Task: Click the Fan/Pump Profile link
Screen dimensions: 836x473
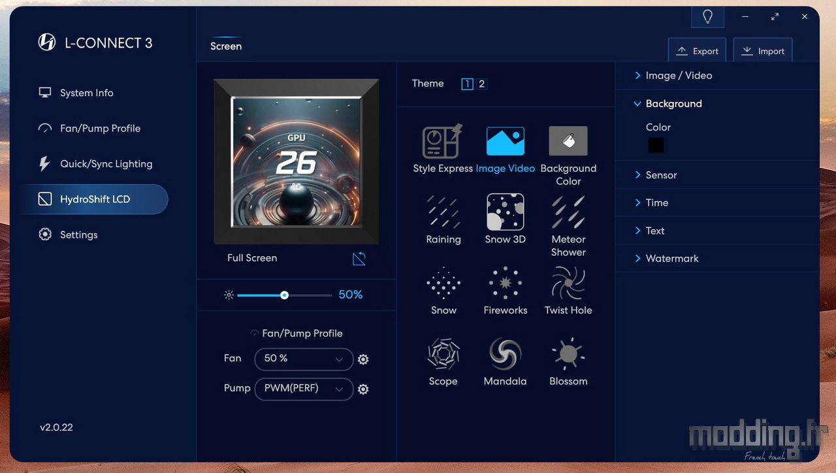Action: (297, 333)
